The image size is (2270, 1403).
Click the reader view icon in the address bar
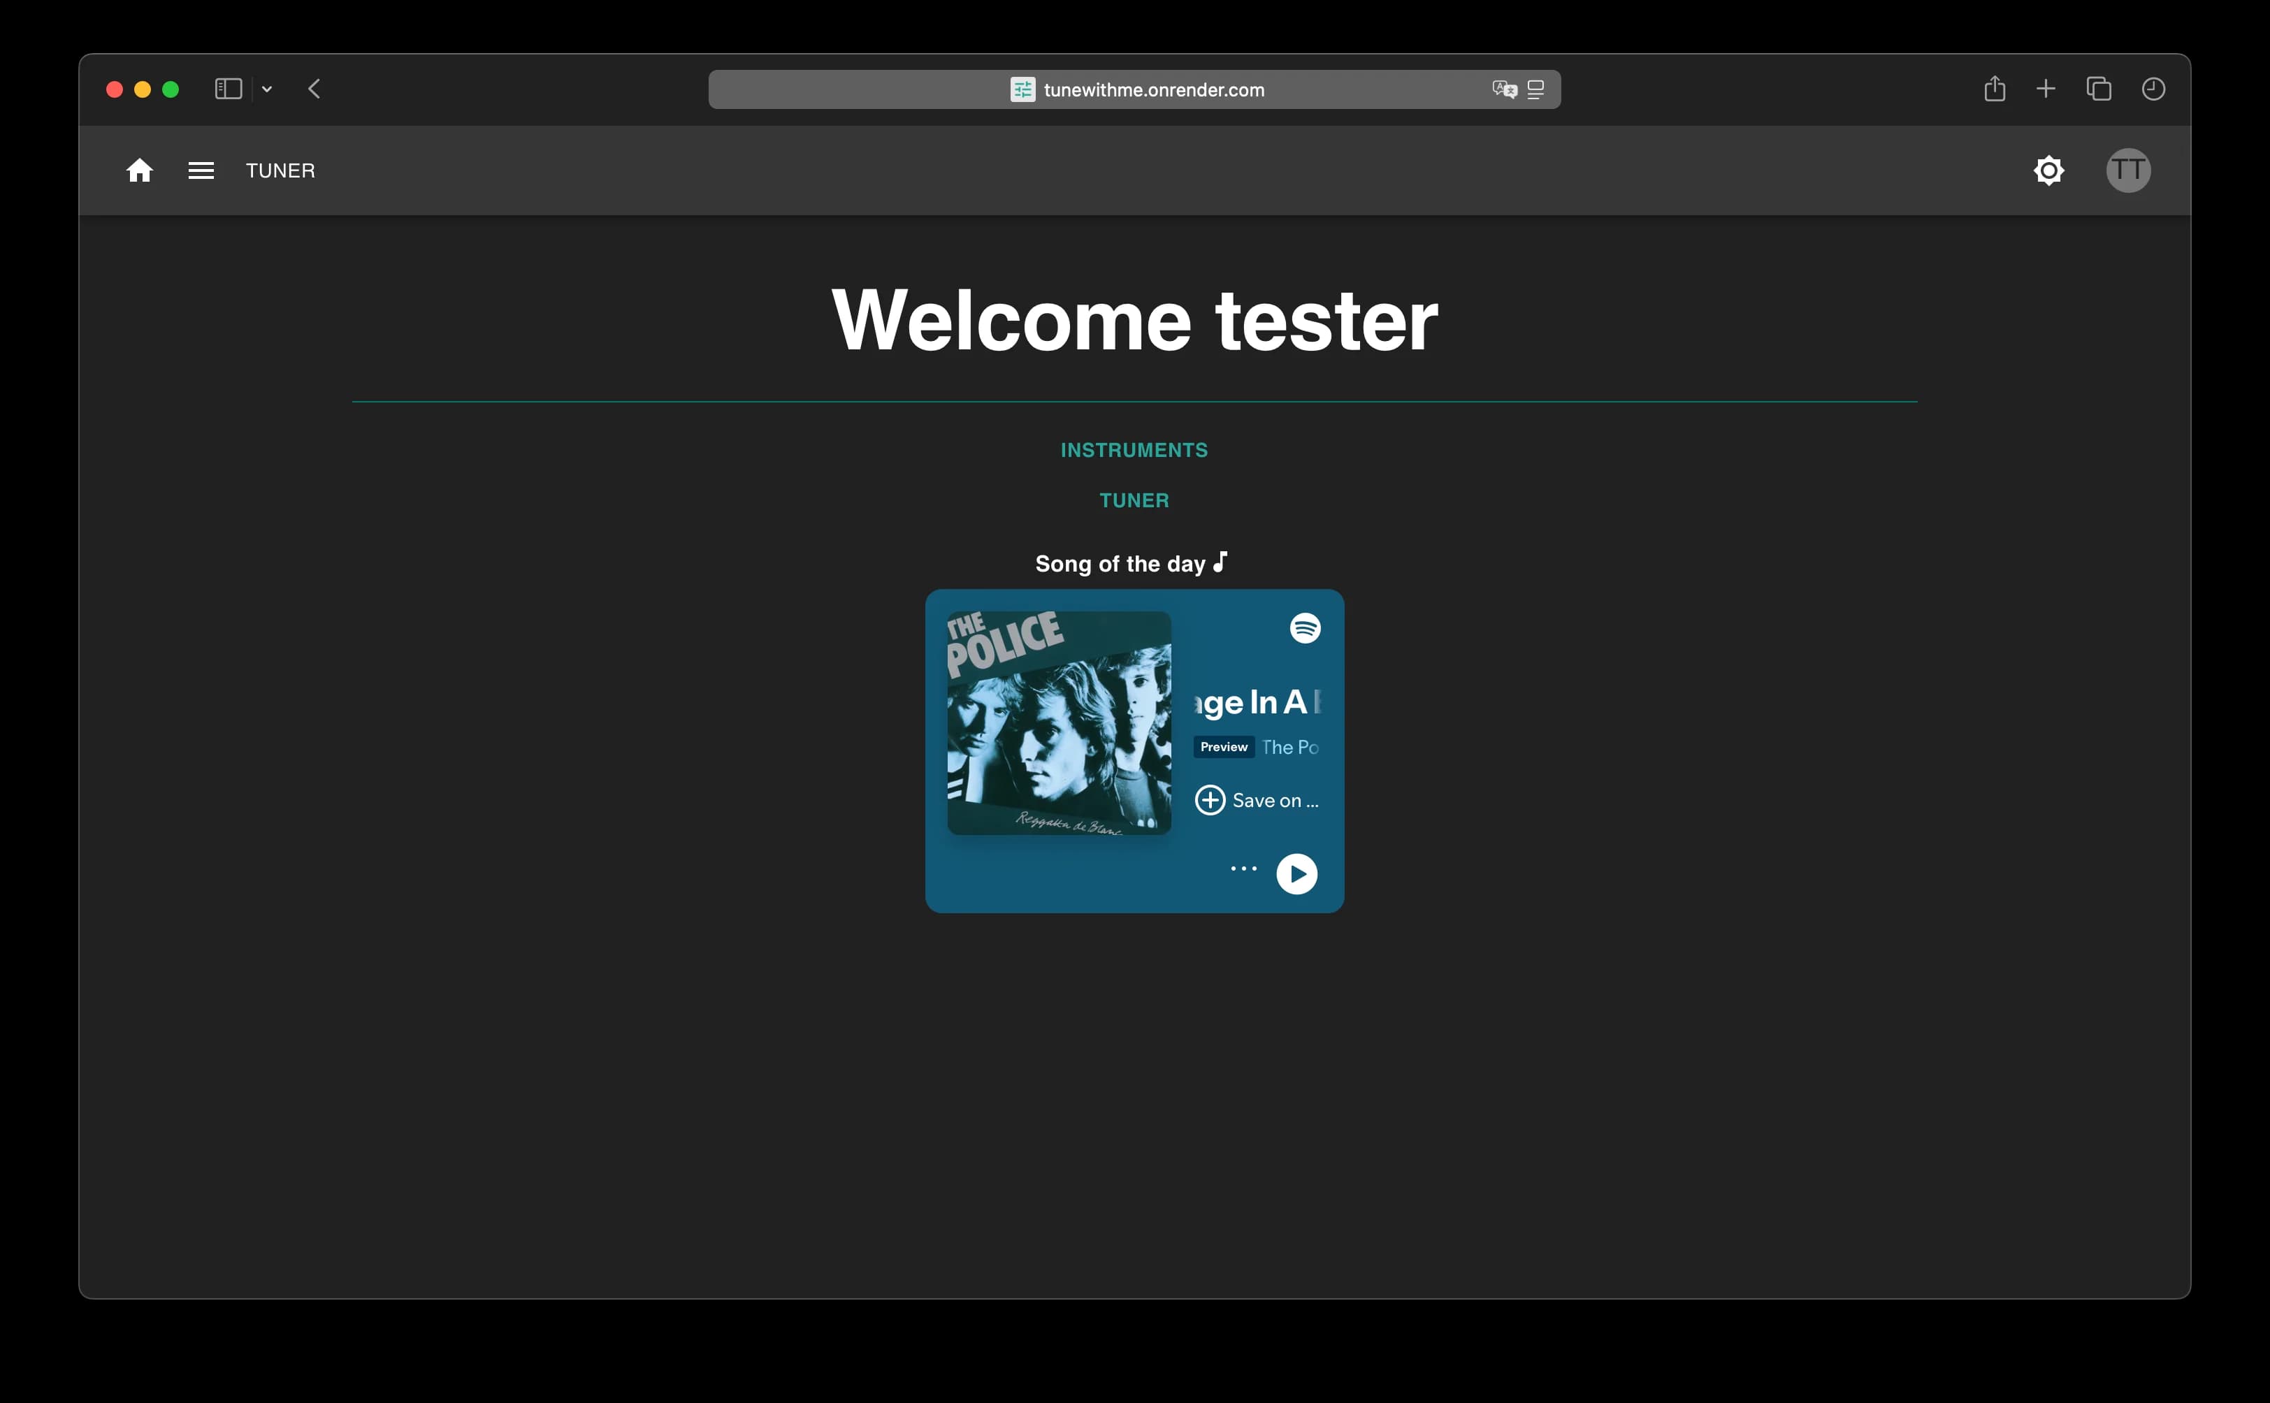(x=1535, y=89)
